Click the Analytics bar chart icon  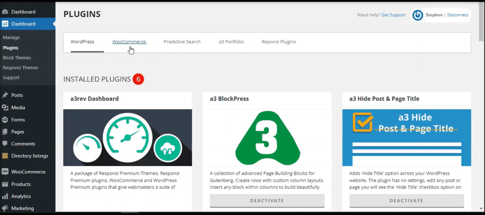point(4,196)
